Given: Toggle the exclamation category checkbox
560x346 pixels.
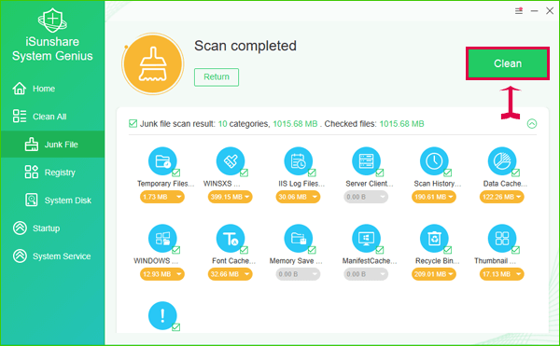Looking at the screenshot, I should 176,327.
